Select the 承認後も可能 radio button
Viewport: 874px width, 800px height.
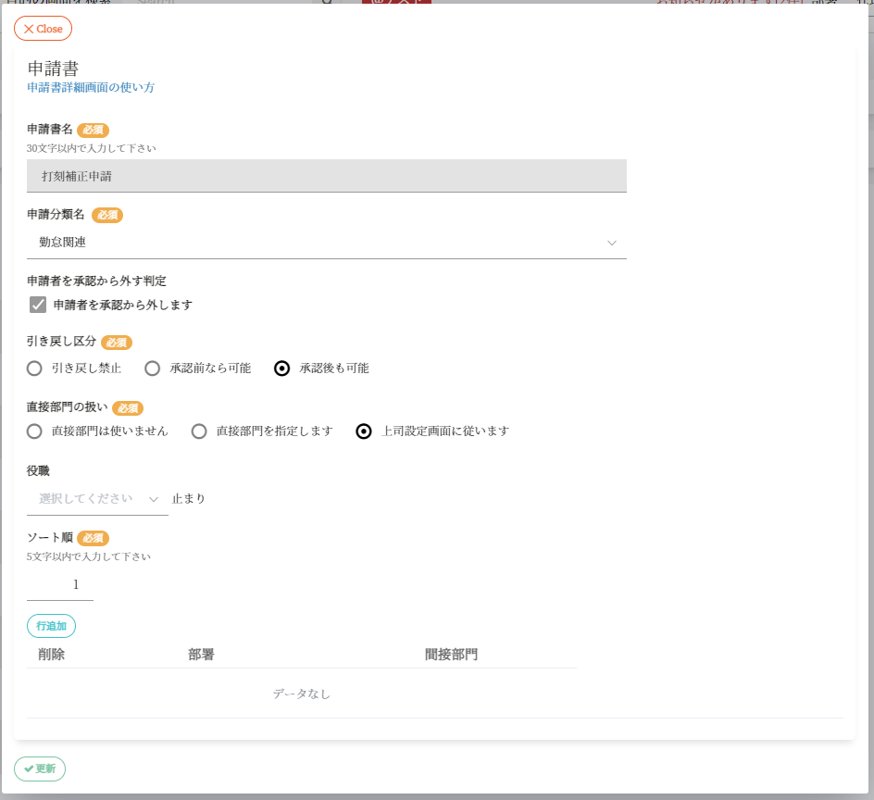pyautogui.click(x=282, y=369)
